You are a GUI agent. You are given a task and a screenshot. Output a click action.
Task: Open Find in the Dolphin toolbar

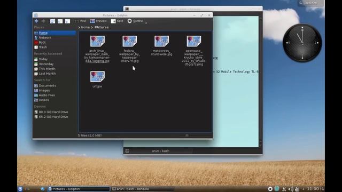pos(80,21)
